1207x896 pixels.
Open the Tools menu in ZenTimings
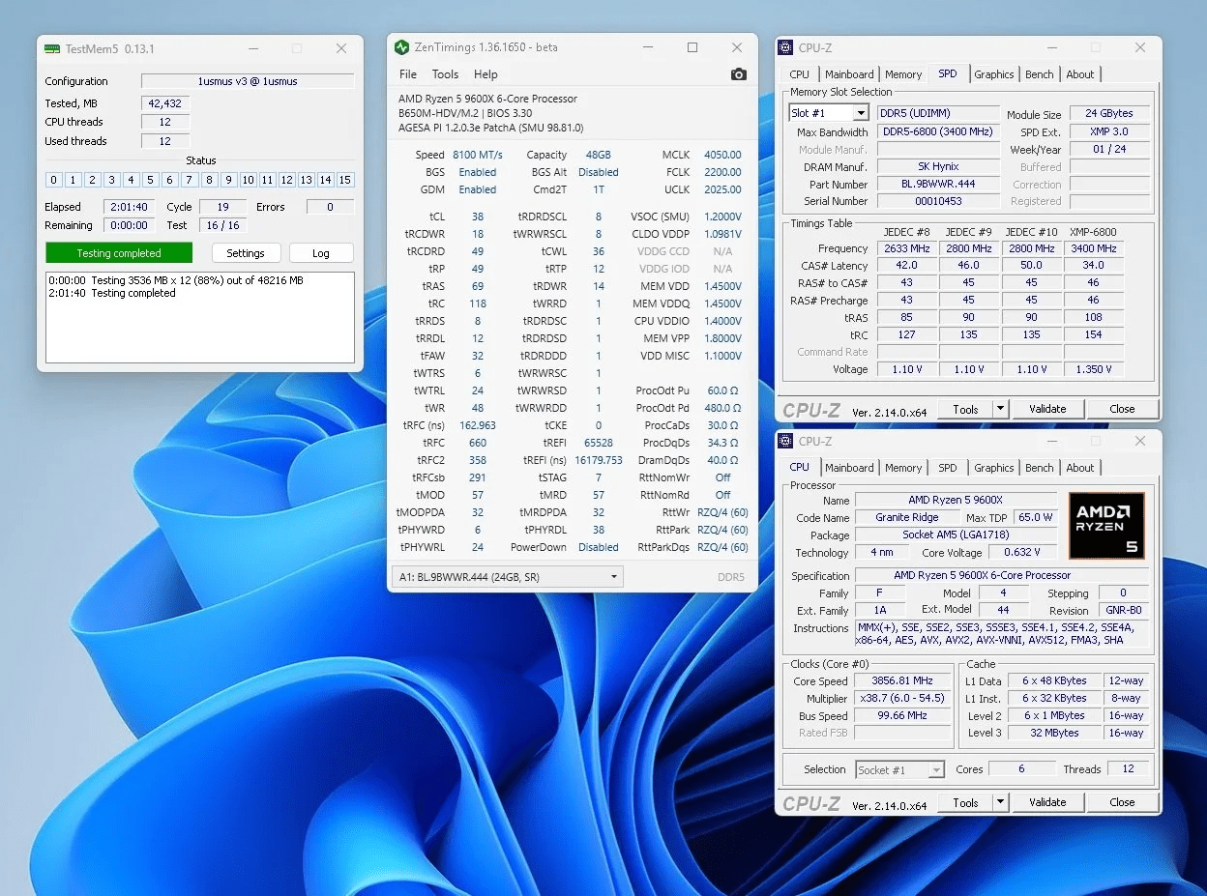pyautogui.click(x=445, y=74)
